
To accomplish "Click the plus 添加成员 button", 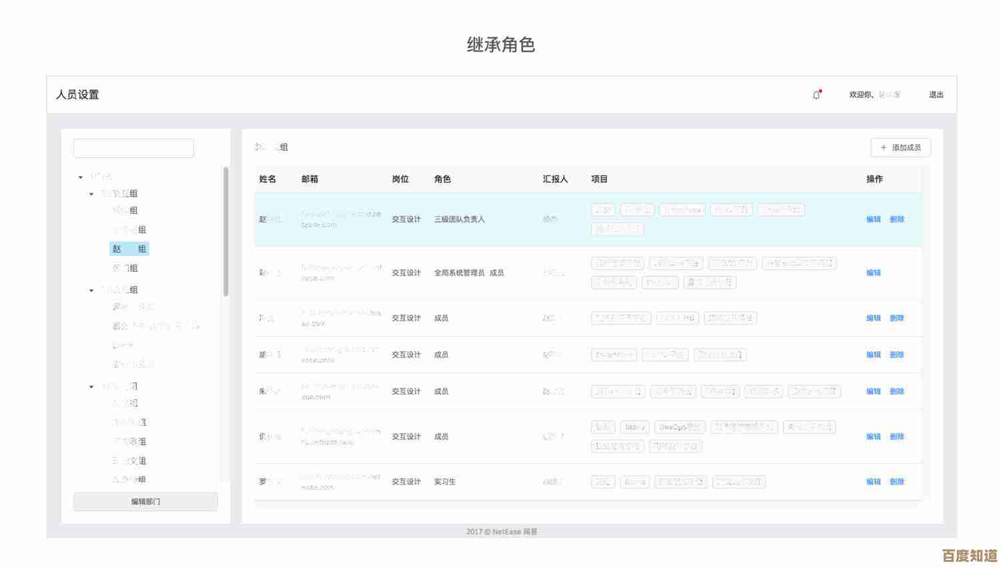I will 900,147.
